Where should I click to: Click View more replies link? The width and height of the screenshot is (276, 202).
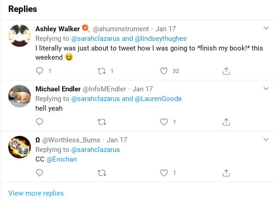click(36, 193)
